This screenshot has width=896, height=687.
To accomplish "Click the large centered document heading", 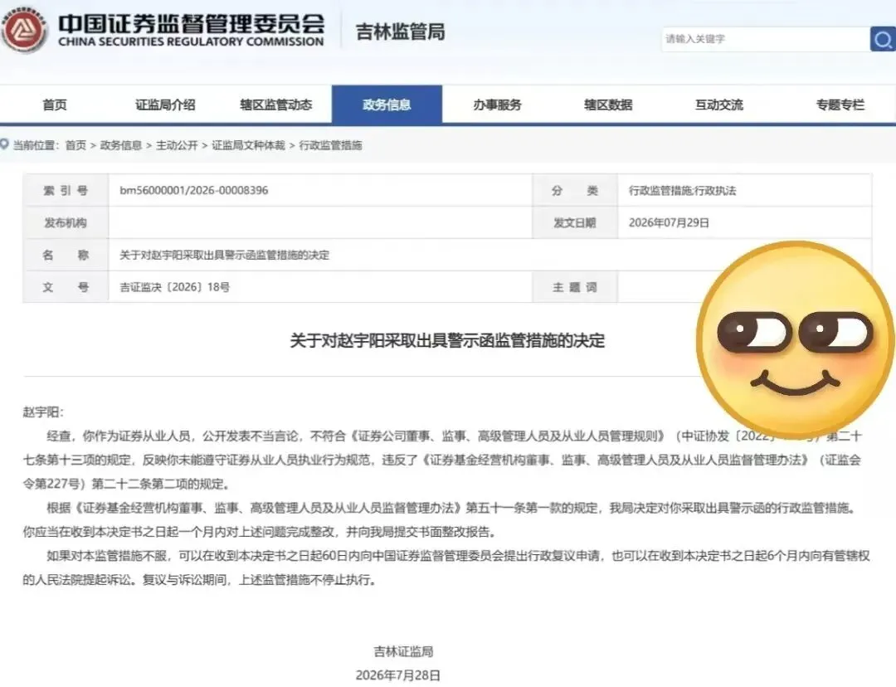I will (x=447, y=341).
